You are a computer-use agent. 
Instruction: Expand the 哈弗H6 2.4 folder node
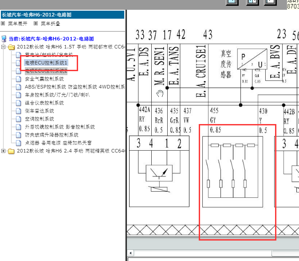tap(3, 151)
